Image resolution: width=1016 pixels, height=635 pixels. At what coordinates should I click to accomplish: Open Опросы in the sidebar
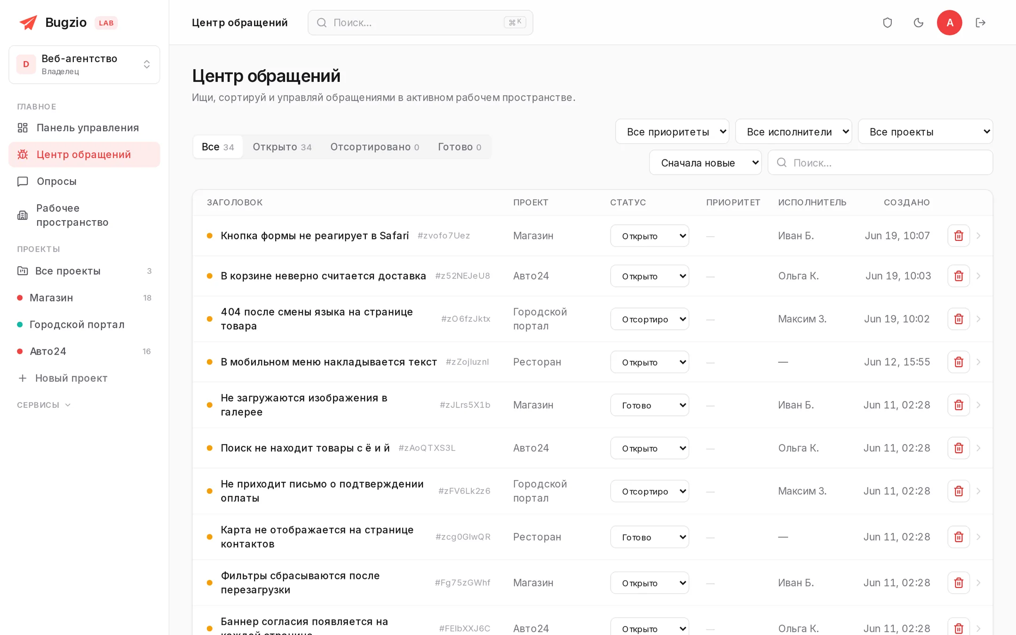[x=84, y=182]
